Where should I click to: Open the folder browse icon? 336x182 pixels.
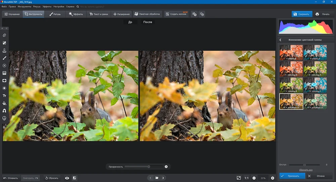(157, 178)
